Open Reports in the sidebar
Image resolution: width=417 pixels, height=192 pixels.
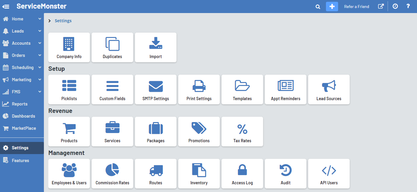tap(20, 104)
